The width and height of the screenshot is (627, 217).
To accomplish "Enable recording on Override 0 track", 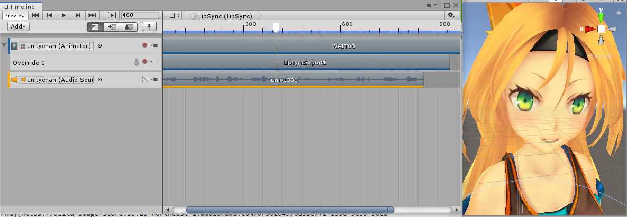I will pos(145,62).
